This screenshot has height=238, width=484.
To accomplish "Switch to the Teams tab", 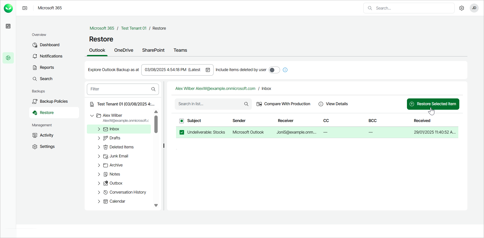I will (180, 50).
